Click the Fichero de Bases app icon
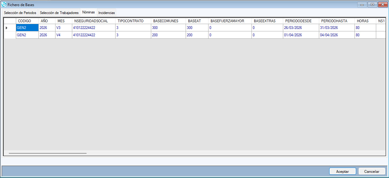389x178 pixels. click(x=4, y=5)
